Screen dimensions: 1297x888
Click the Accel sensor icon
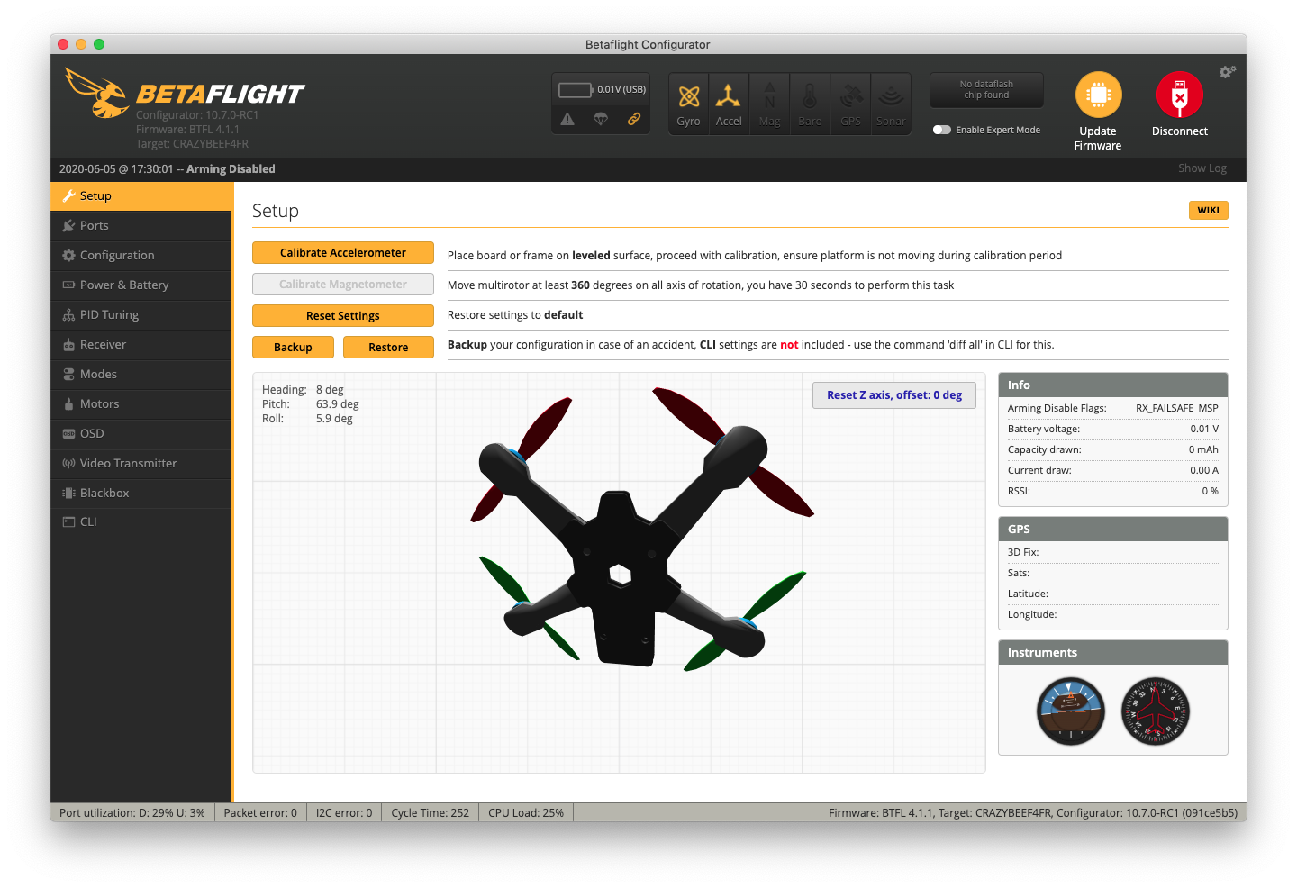point(729,104)
